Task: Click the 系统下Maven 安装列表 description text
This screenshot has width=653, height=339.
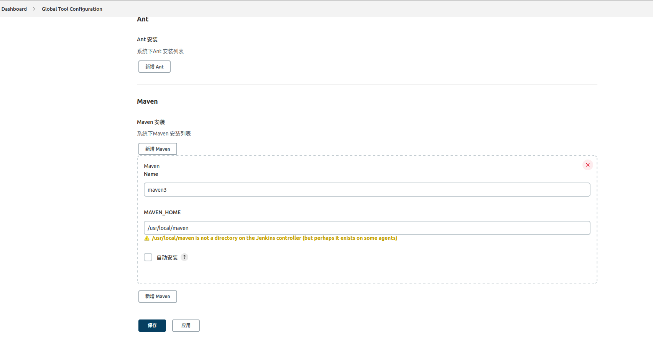Action: [x=164, y=134]
